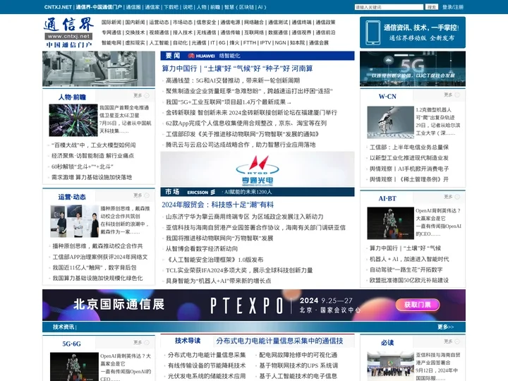This screenshot has height=381, width=508.
Task: Open 信息安全 navigation item
Action: pos(206,23)
